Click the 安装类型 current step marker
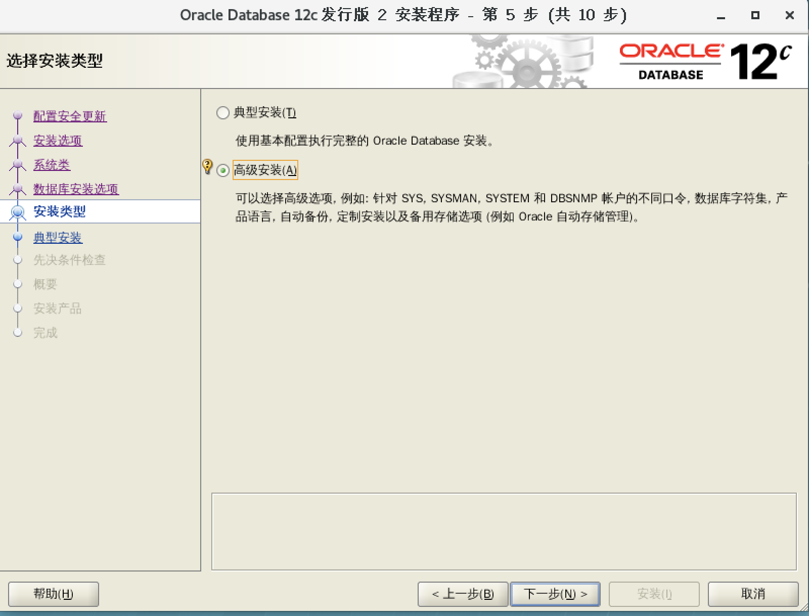Viewport: 809px width, 616px height. [x=18, y=211]
